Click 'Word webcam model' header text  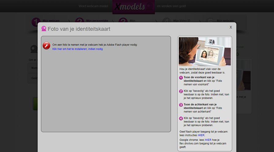[x=93, y=6]
